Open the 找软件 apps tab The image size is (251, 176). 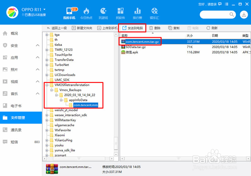pyautogui.click(x=120, y=14)
